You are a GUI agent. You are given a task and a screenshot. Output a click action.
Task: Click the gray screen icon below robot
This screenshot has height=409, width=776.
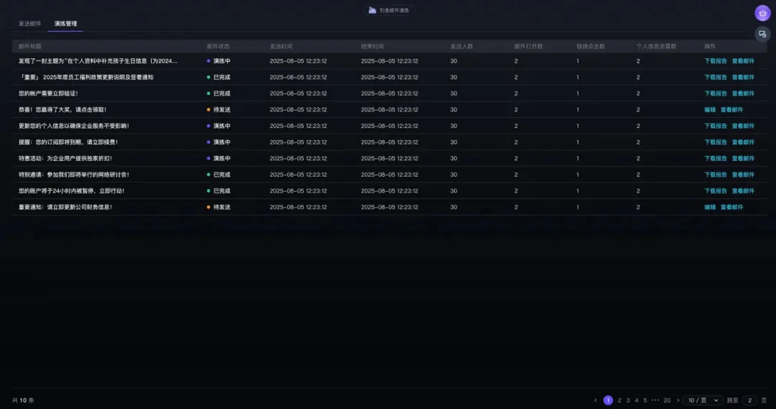click(762, 34)
